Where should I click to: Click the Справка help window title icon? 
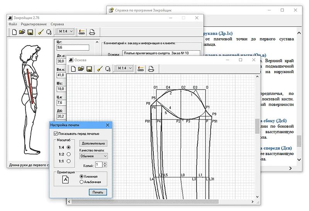[111, 10]
